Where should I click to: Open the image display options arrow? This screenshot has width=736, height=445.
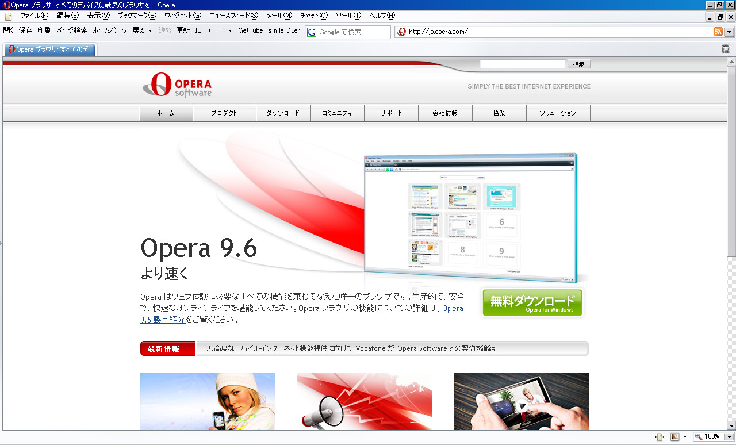(x=685, y=437)
